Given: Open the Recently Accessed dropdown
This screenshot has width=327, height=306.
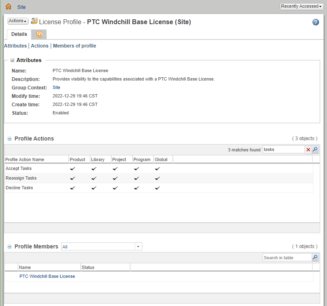Looking at the screenshot, I should [302, 6].
